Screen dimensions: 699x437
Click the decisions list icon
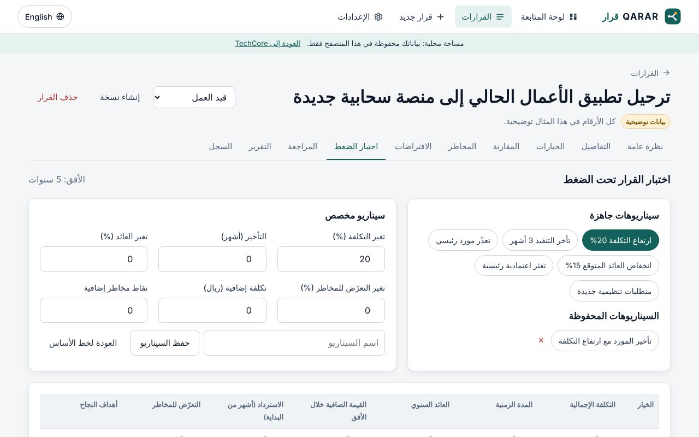[x=500, y=16]
